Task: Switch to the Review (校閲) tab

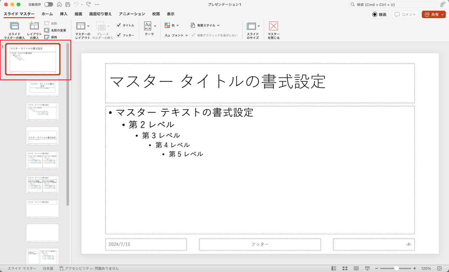Action: pyautogui.click(x=156, y=14)
